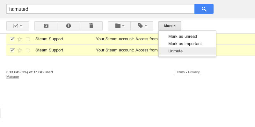Report selected messages as spam
Screen dimensions: 255x127
click(69, 26)
